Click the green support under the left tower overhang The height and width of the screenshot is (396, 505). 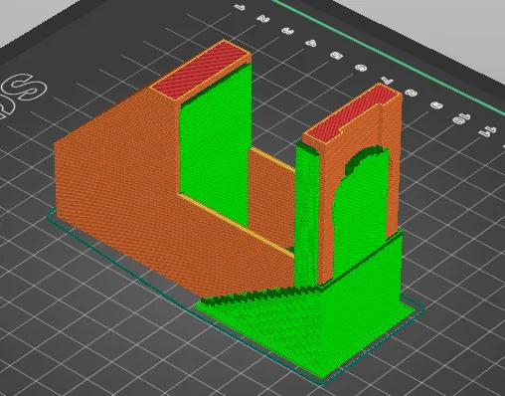215,146
